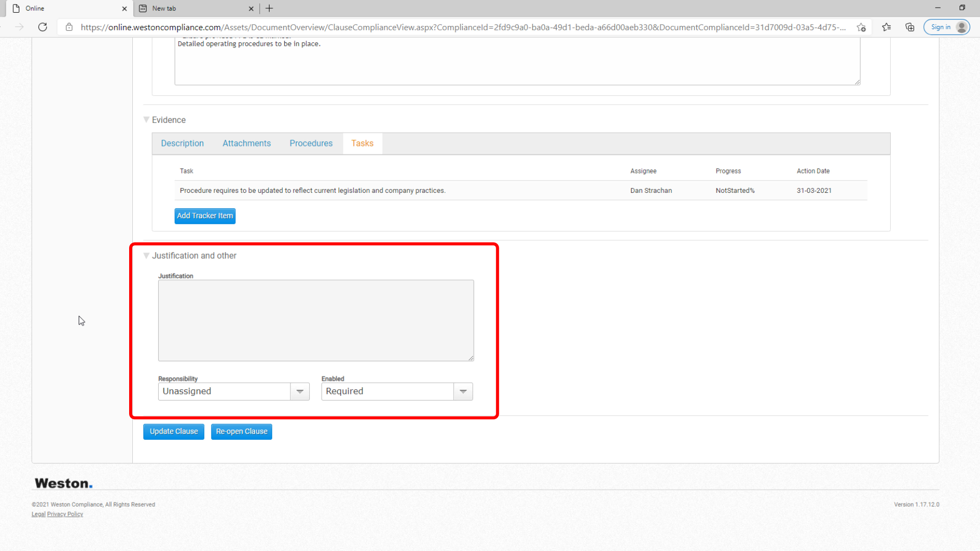Viewport: 980px width, 551px height.
Task: Click the Add Tracker Item button
Action: [205, 216]
